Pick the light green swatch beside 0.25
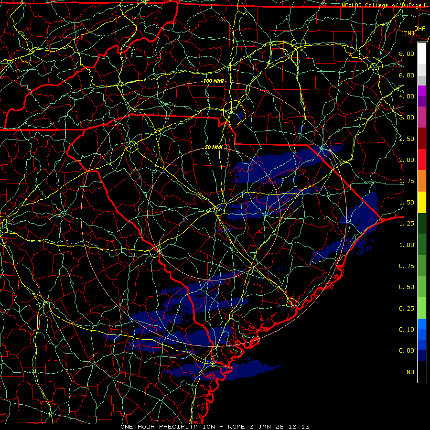 [x=422, y=308]
